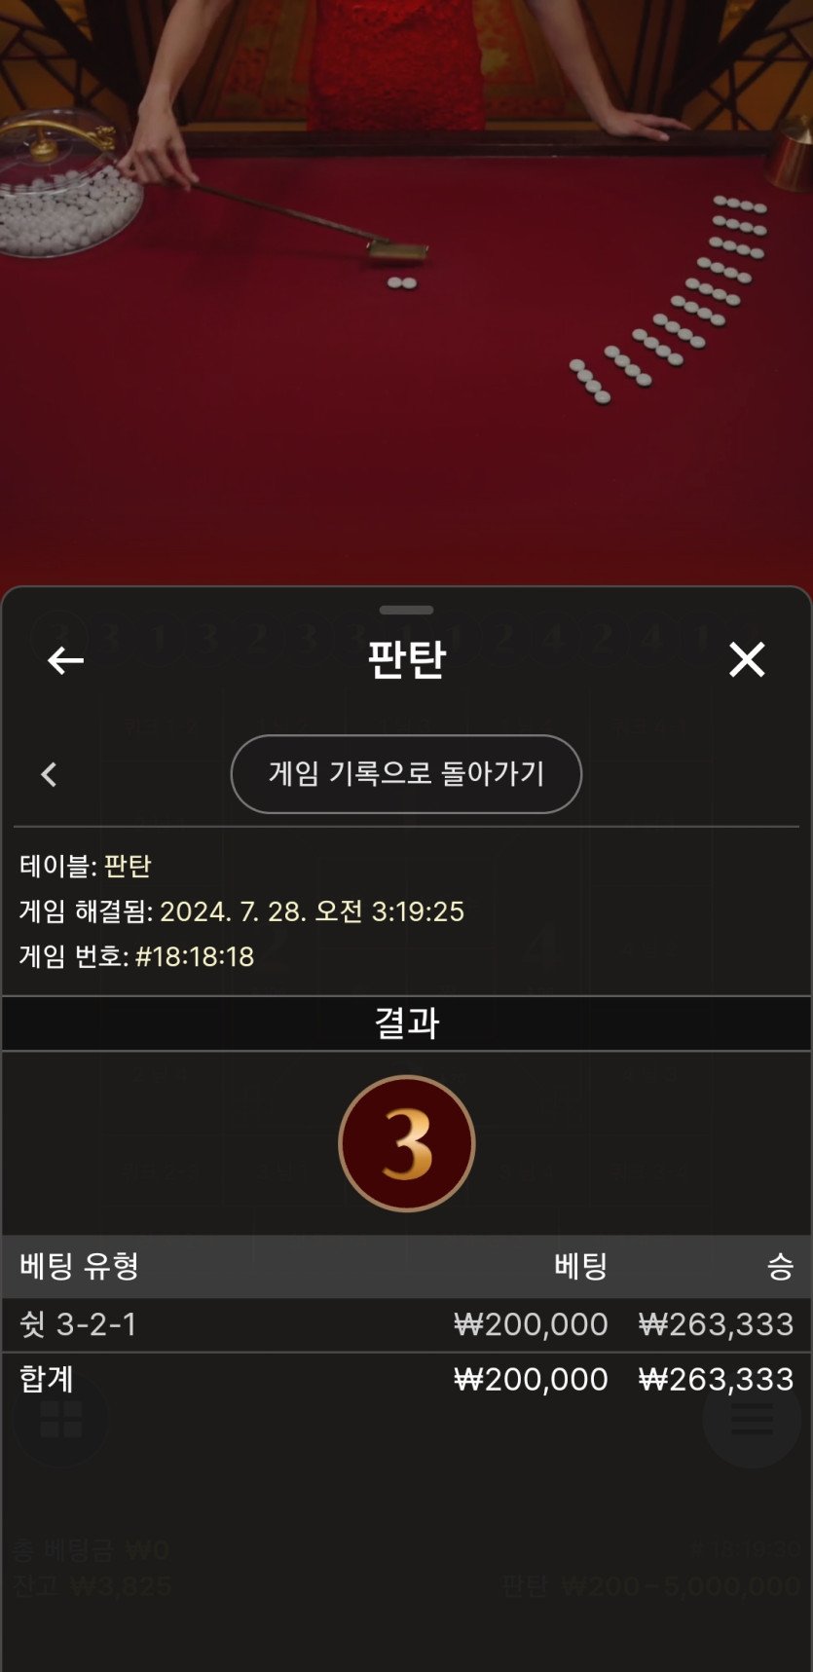Click the 베팅 column header
813x1672 pixels.
pyautogui.click(x=581, y=1266)
